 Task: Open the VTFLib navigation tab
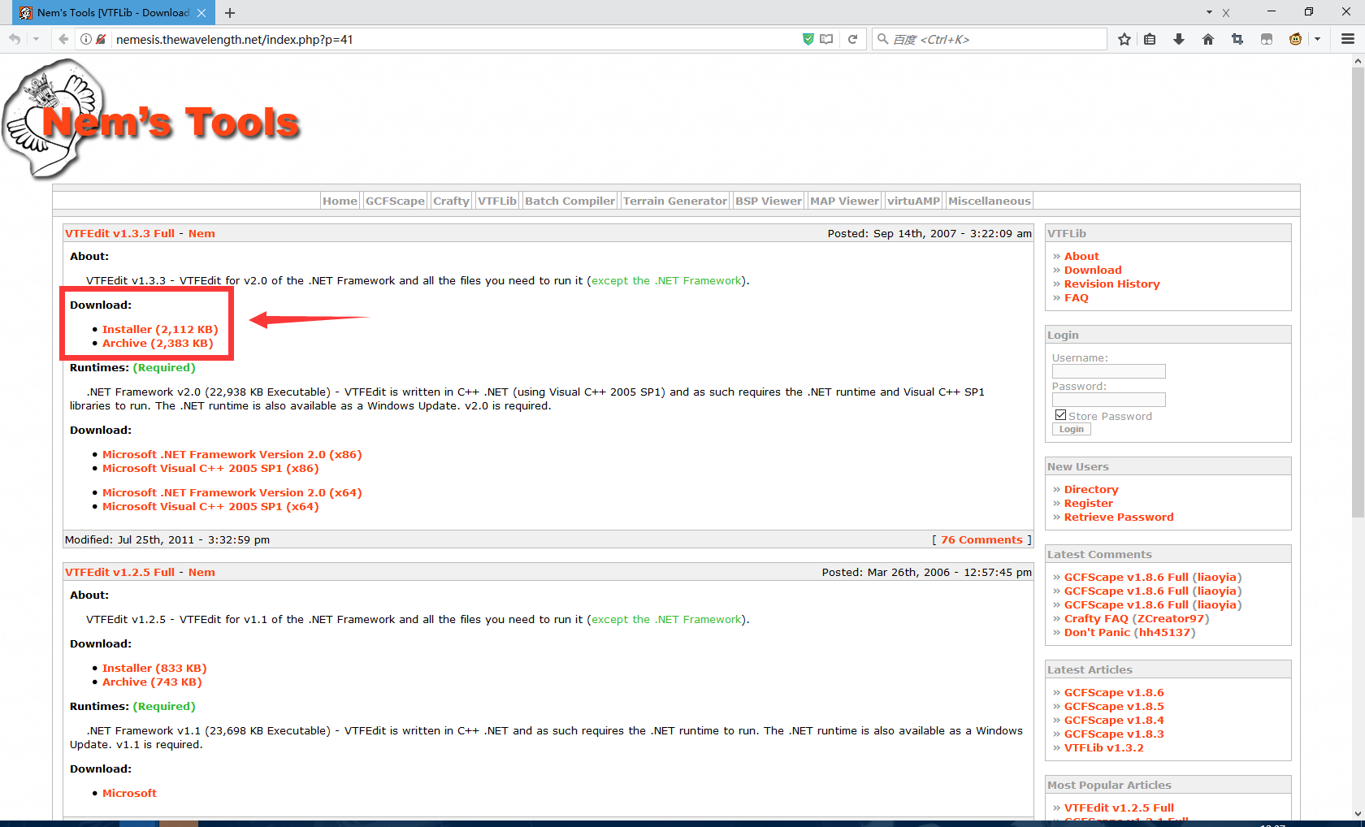[x=497, y=201]
